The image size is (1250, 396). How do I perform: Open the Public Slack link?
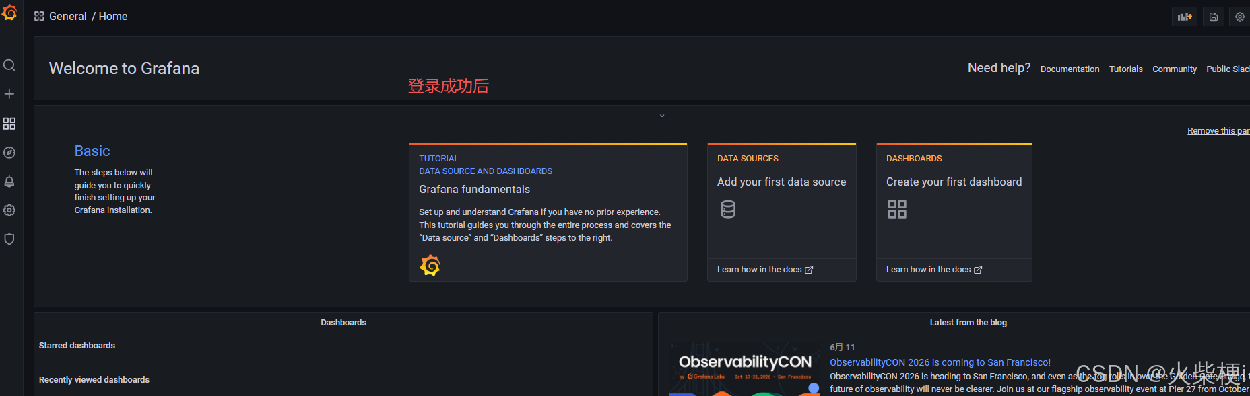coord(1228,69)
